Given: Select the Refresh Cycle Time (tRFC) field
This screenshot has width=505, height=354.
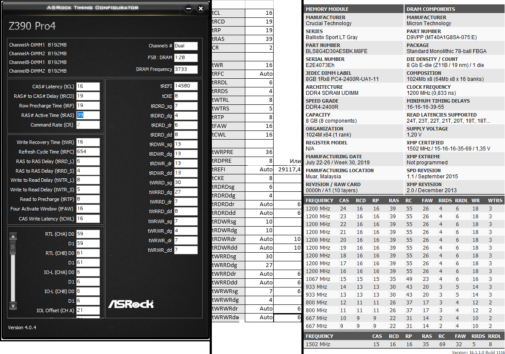Looking at the screenshot, I should tap(88, 151).
